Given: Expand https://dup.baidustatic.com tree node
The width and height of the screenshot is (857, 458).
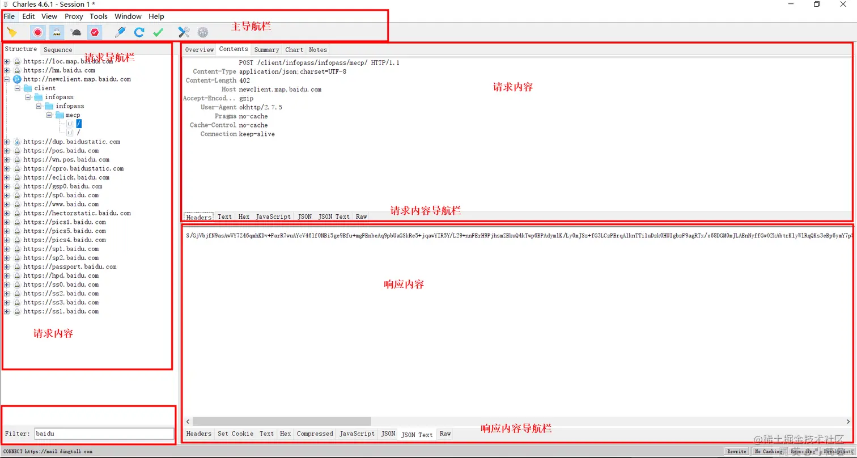Looking at the screenshot, I should [7, 142].
